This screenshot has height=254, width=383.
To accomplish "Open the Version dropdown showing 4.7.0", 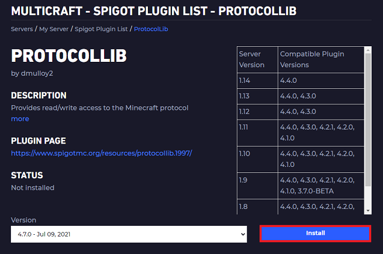I will 129,234.
